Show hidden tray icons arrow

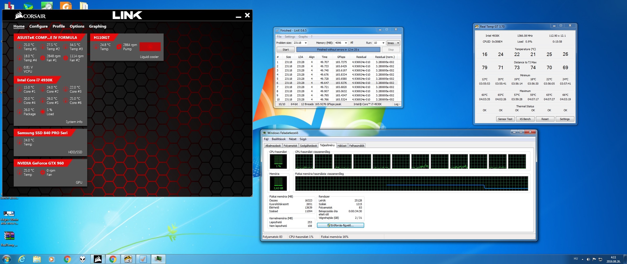coord(582,259)
